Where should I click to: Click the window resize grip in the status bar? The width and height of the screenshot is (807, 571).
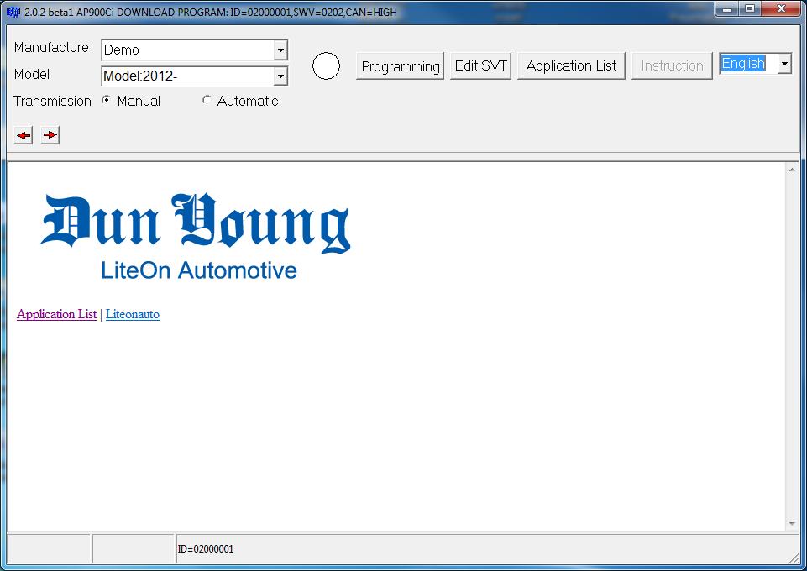[794, 558]
